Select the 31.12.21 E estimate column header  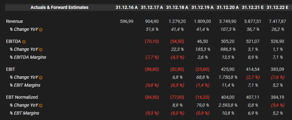(x=253, y=7)
